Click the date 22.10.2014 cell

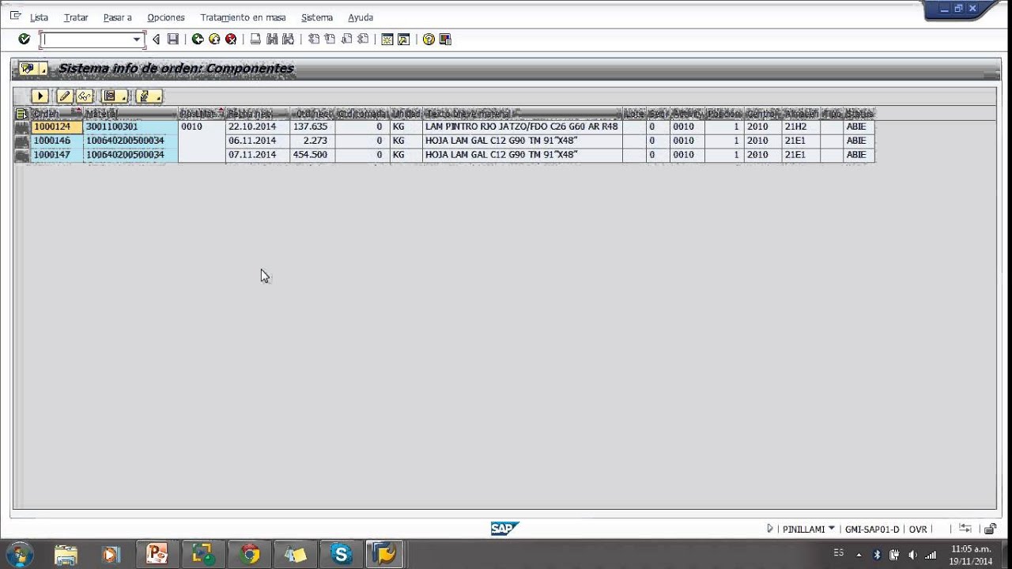[258, 126]
